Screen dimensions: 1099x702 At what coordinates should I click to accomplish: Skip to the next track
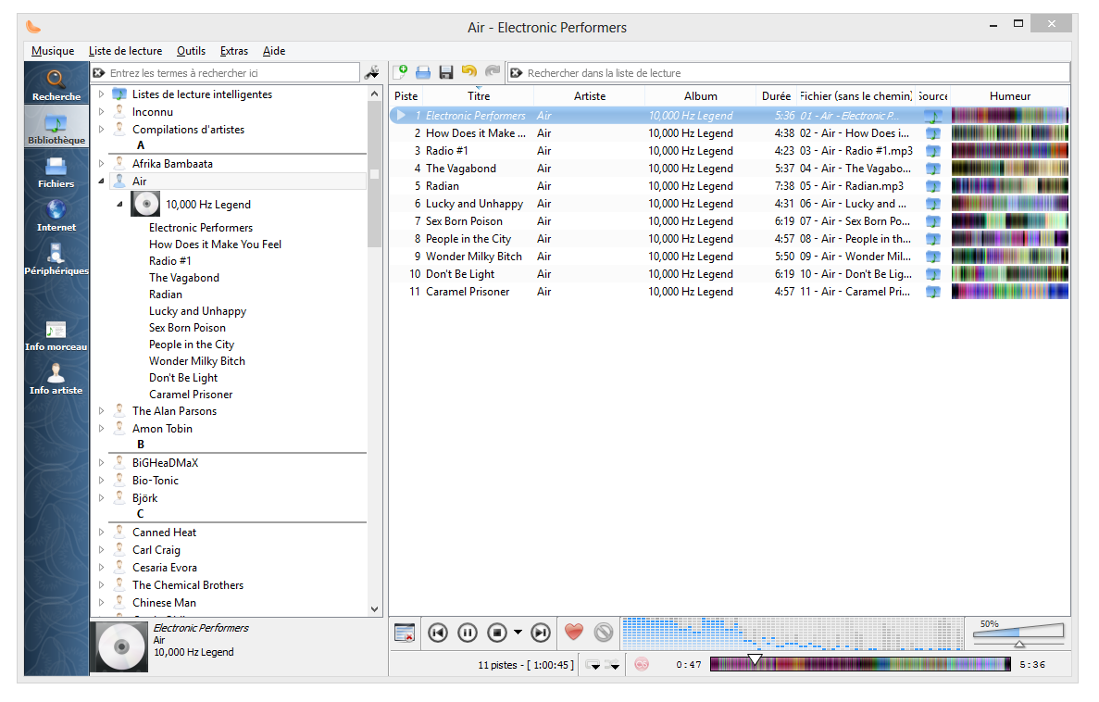(541, 633)
